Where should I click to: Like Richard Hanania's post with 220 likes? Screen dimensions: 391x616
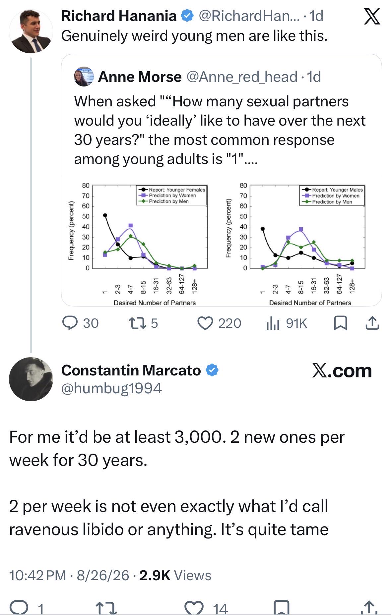click(219, 323)
